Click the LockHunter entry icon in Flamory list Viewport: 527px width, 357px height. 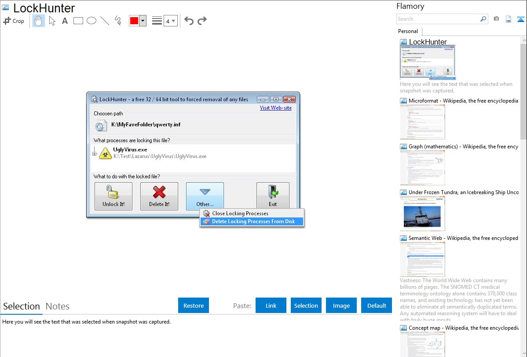[x=403, y=42]
